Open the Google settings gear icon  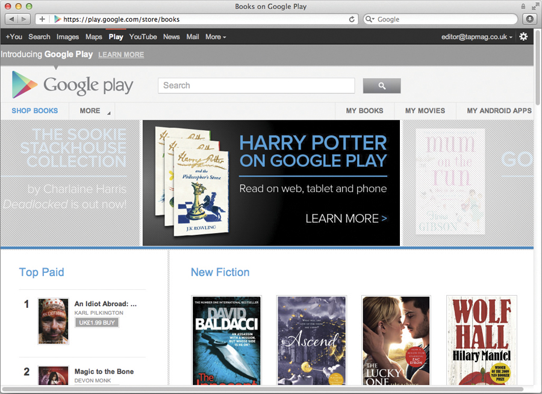(523, 37)
